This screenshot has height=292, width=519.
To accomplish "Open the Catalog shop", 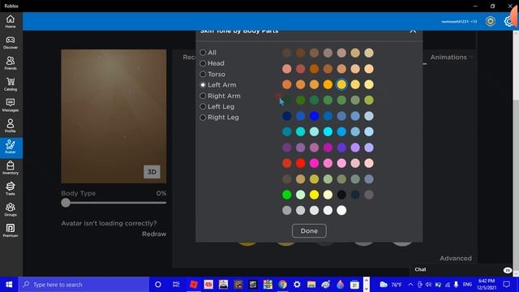I will (x=11, y=84).
